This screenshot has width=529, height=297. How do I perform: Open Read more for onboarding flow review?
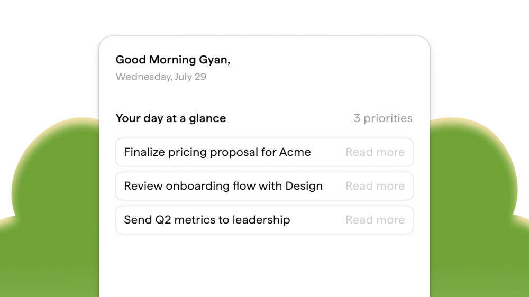point(375,185)
